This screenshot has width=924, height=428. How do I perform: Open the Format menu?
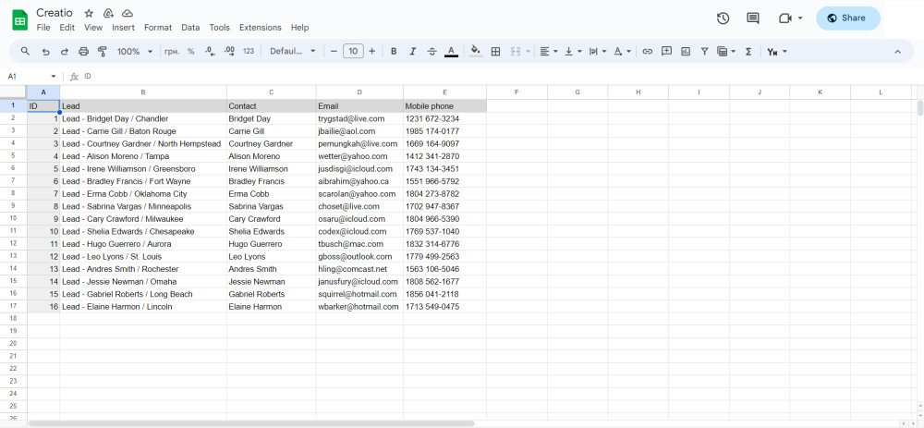(x=158, y=28)
